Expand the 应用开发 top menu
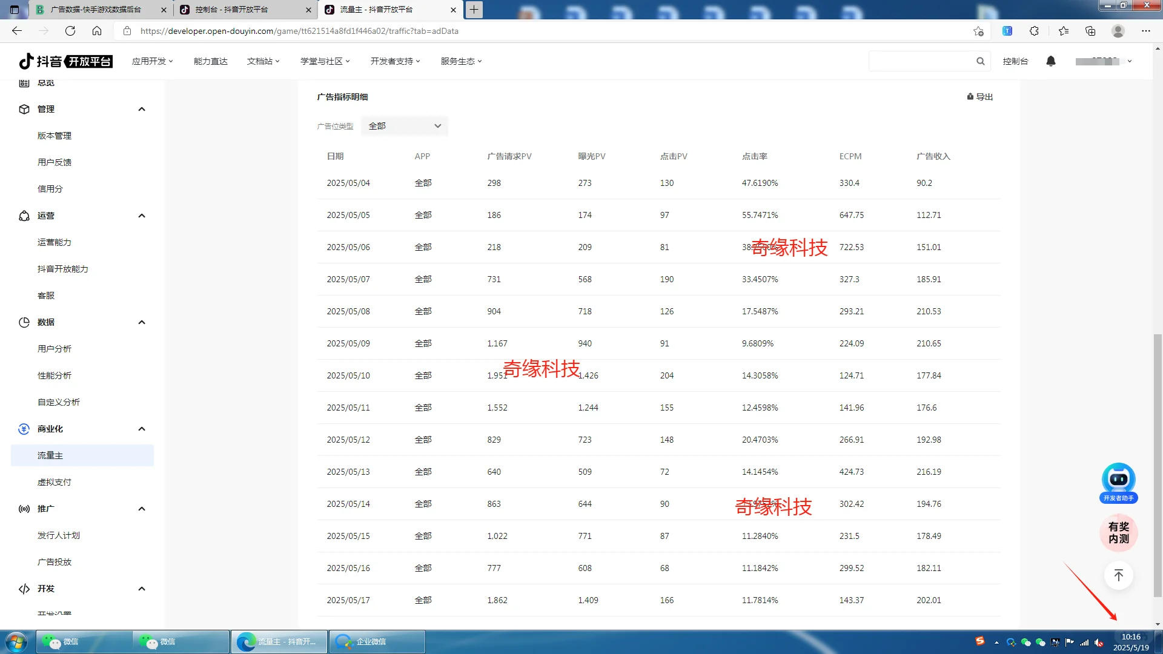This screenshot has height=654, width=1163. [x=152, y=61]
